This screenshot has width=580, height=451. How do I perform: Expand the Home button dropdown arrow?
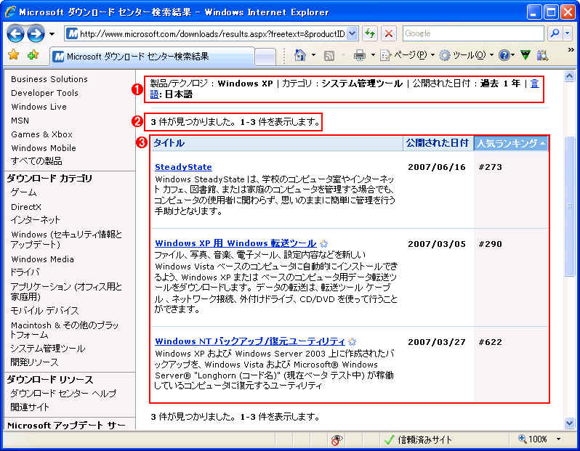coord(314,55)
